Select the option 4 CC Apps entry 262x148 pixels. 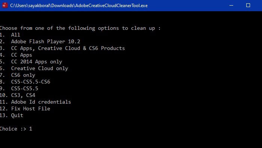[x=16, y=55]
